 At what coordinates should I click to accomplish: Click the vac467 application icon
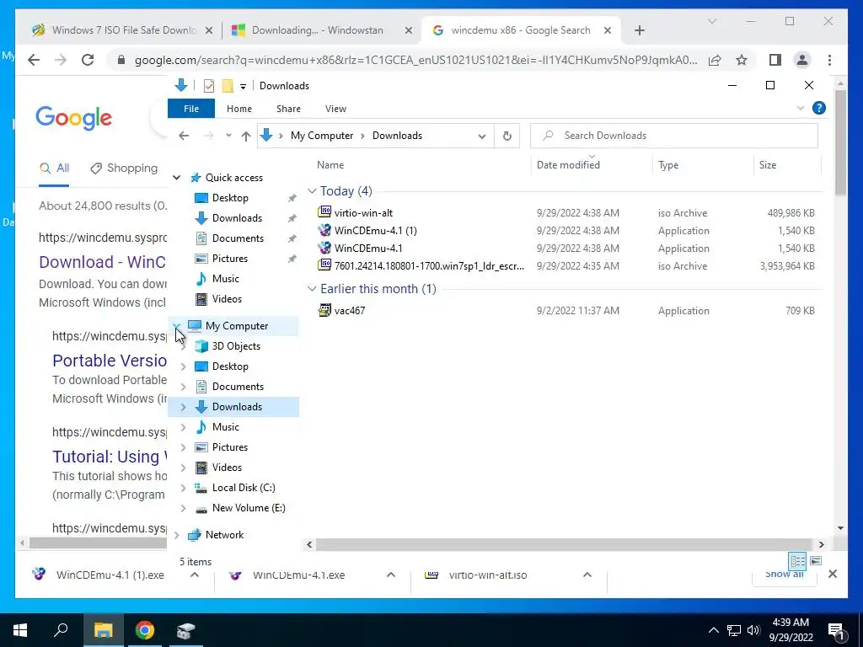pyautogui.click(x=324, y=310)
